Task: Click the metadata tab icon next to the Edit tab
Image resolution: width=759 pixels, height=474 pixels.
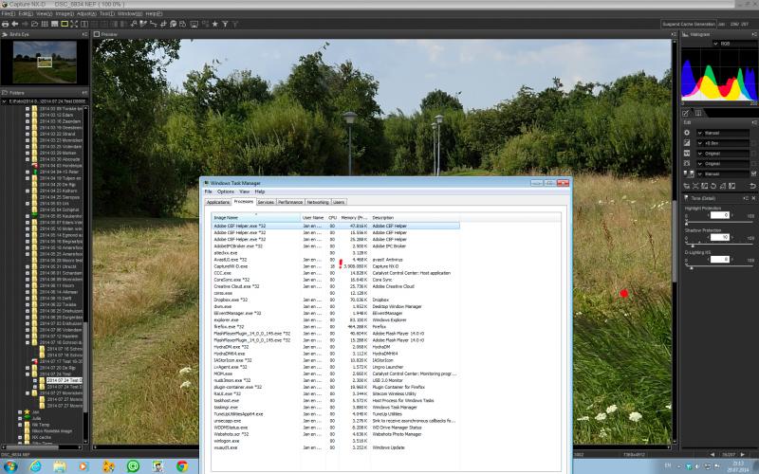Action: click(698, 113)
